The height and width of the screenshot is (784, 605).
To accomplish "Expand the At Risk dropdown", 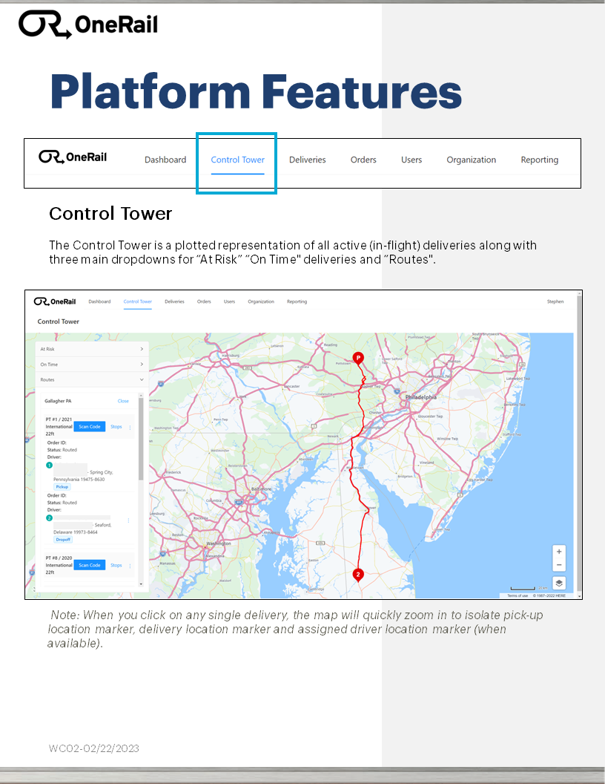I will (92, 349).
